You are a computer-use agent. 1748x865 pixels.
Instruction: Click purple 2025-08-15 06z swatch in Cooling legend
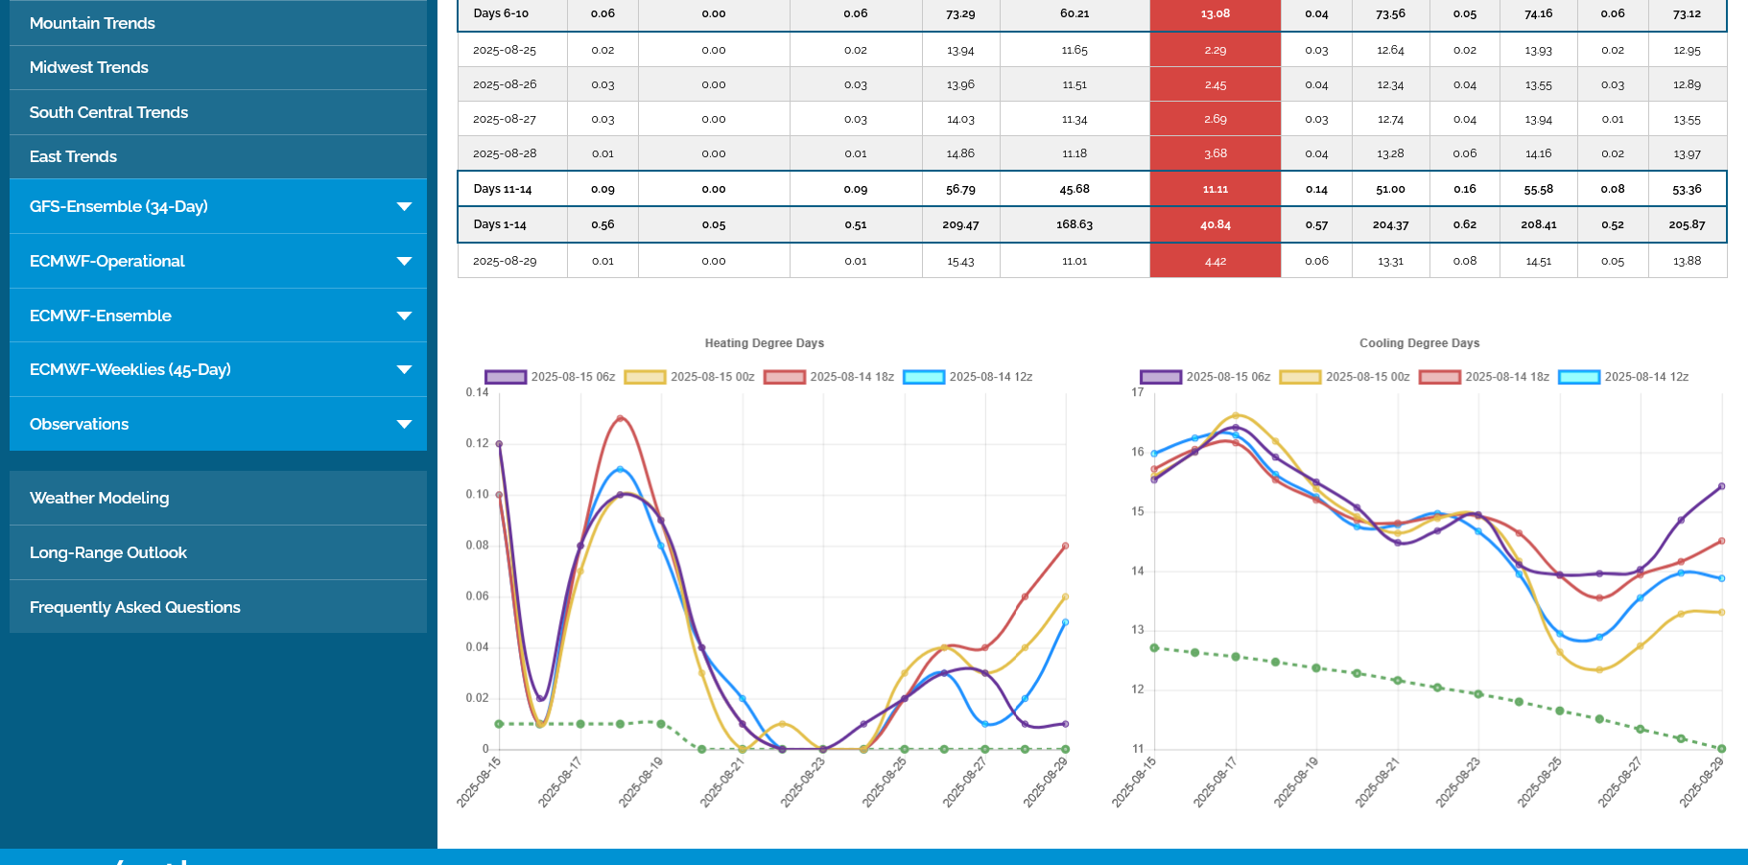pyautogui.click(x=1160, y=377)
